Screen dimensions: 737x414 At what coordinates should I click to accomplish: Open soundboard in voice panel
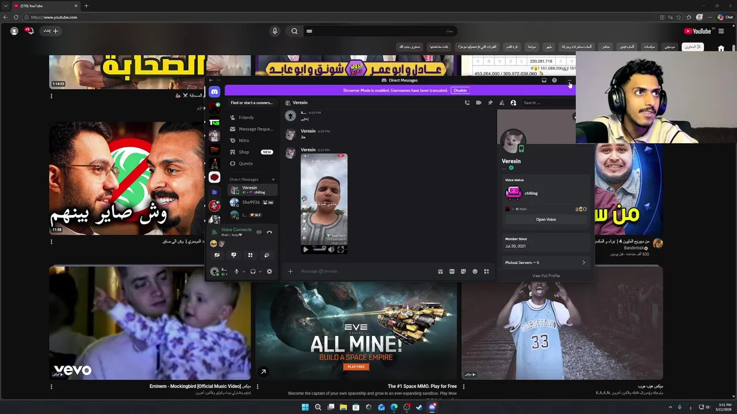click(267, 255)
